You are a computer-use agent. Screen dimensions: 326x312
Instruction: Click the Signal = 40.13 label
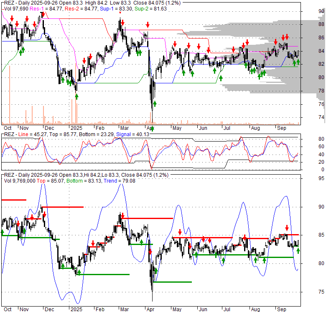tap(132, 134)
